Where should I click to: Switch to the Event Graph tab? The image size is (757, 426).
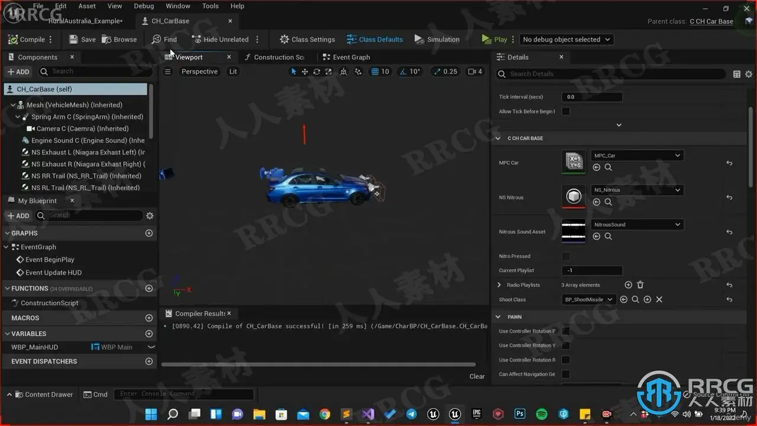click(346, 57)
